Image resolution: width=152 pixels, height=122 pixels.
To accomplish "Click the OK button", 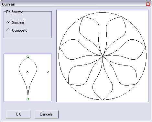I will tap(18, 114).
